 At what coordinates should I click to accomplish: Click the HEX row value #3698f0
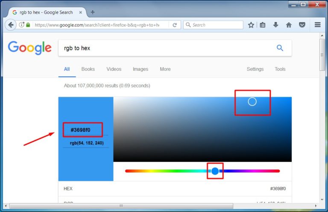tap(278, 189)
